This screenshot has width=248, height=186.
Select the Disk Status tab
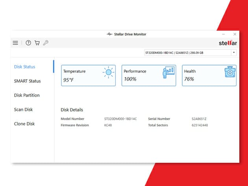pos(24,67)
